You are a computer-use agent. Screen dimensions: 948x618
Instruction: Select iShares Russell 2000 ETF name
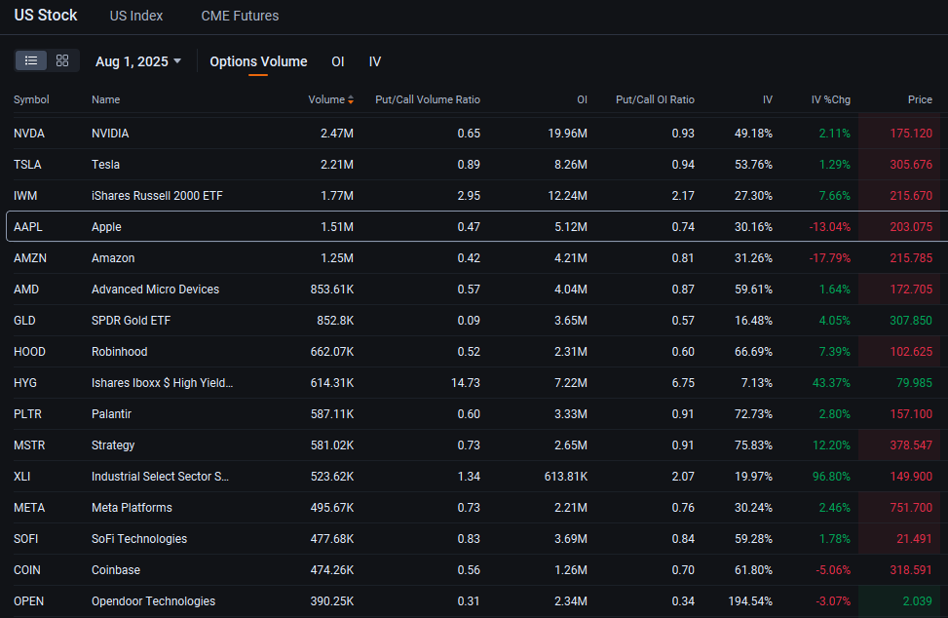[157, 196]
